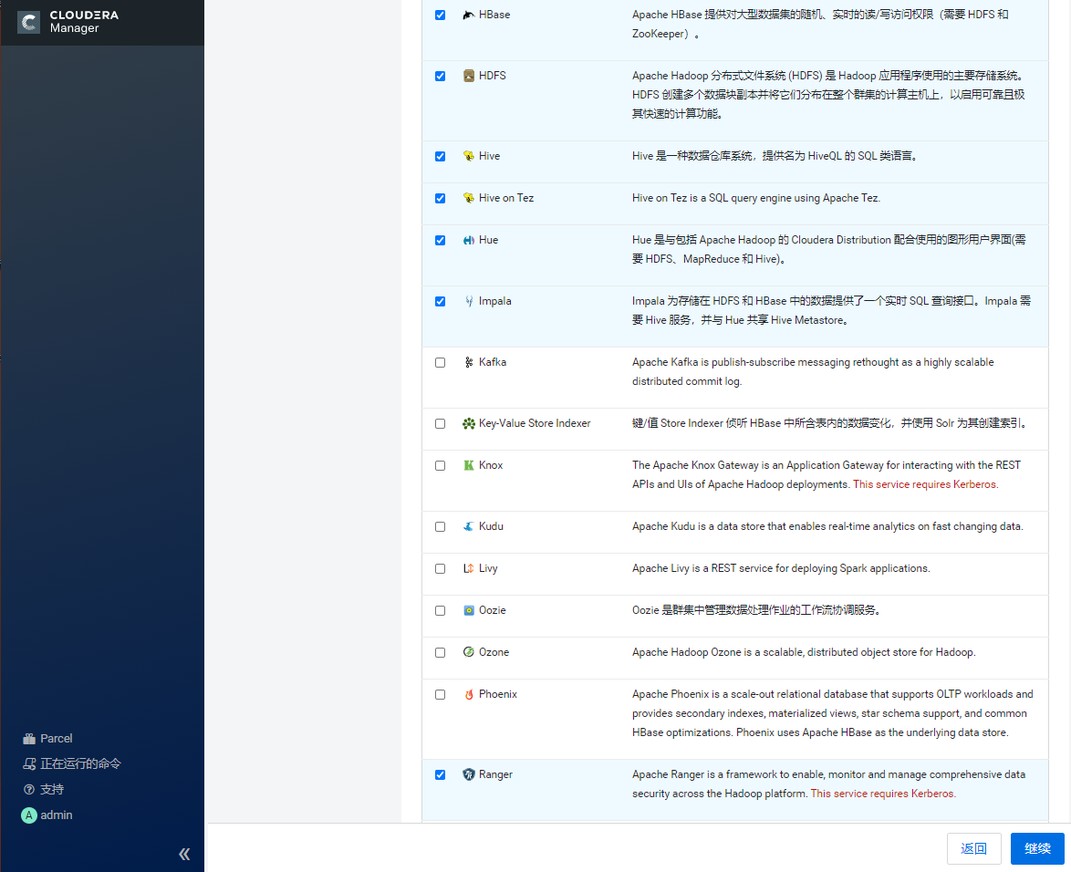This screenshot has height=872, width=1071.
Task: Click the Kafka service name
Action: [493, 363]
